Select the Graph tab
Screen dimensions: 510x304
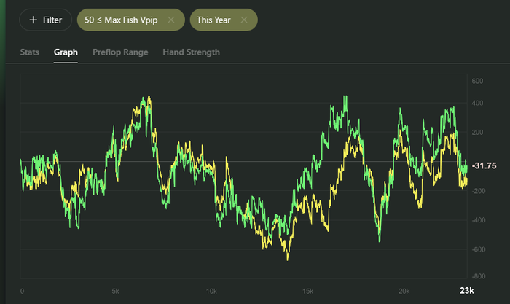[66, 52]
